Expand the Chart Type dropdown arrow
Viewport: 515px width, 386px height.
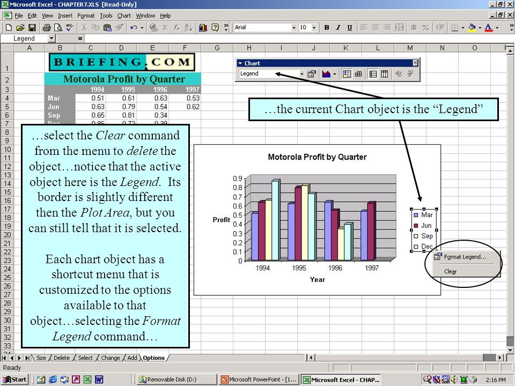(x=334, y=74)
